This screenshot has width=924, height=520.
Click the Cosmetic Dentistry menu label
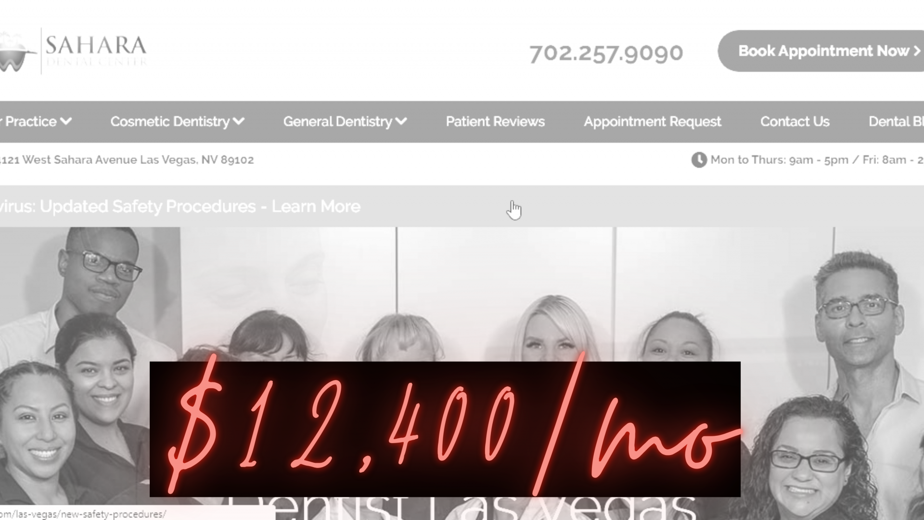click(x=170, y=121)
